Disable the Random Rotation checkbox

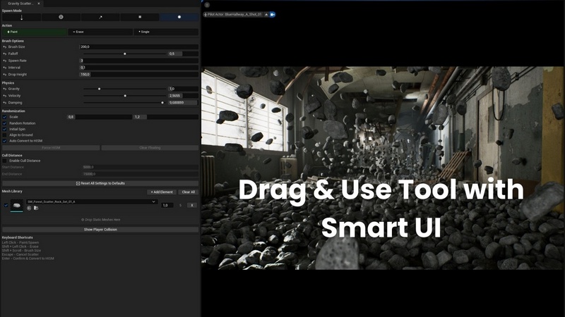tap(5, 123)
